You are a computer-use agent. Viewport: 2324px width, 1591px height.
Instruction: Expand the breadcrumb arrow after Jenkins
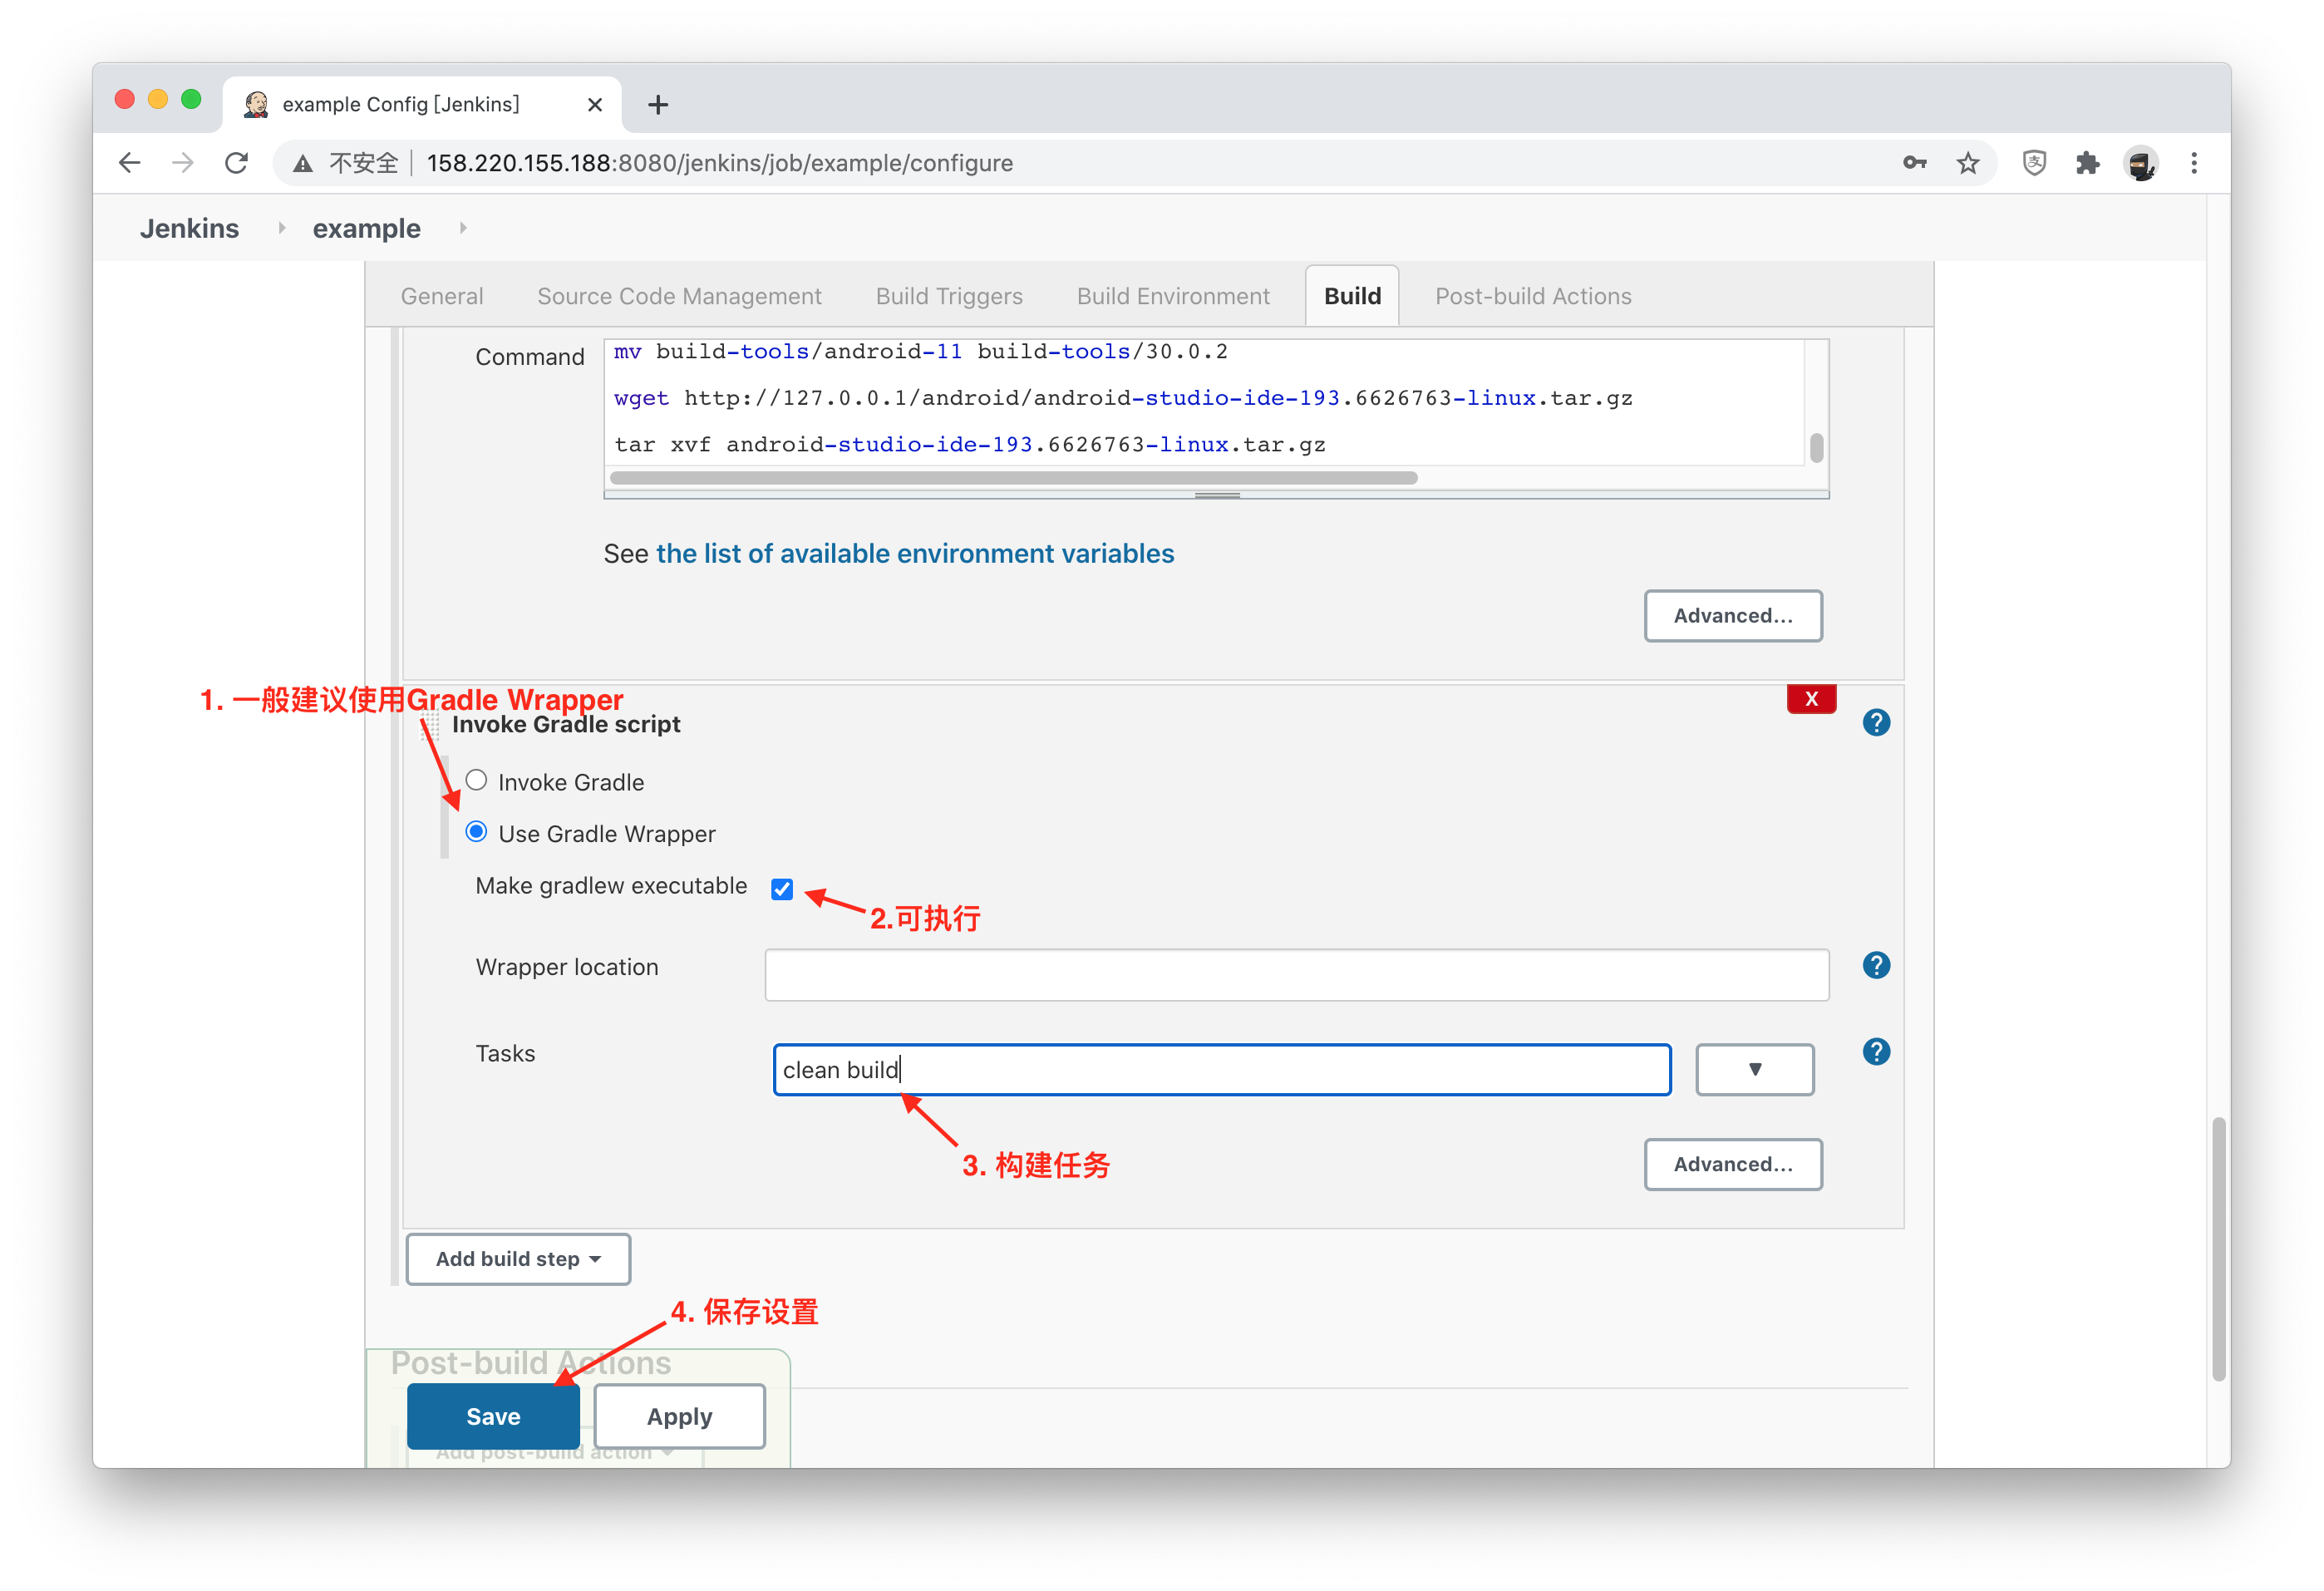coord(281,228)
